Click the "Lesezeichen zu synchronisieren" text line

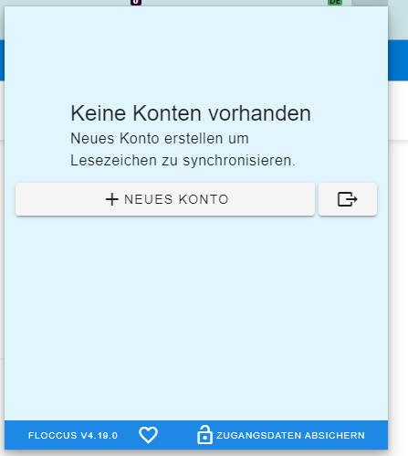pyautogui.click(x=183, y=161)
